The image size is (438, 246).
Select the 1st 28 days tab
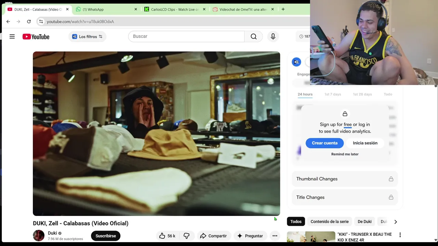362,94
